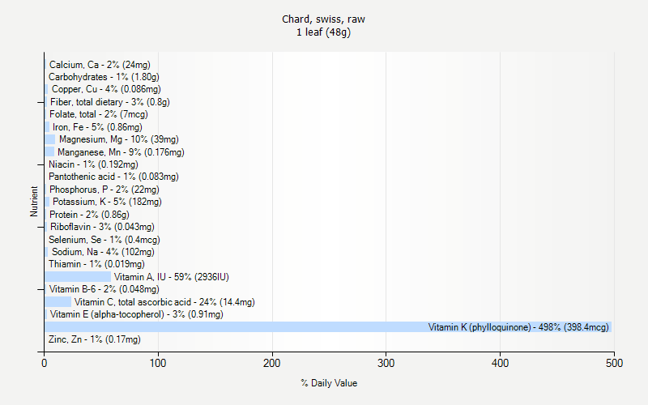Select the Fiber, total dietary label
This screenshot has height=405, width=648.
coord(109,102)
